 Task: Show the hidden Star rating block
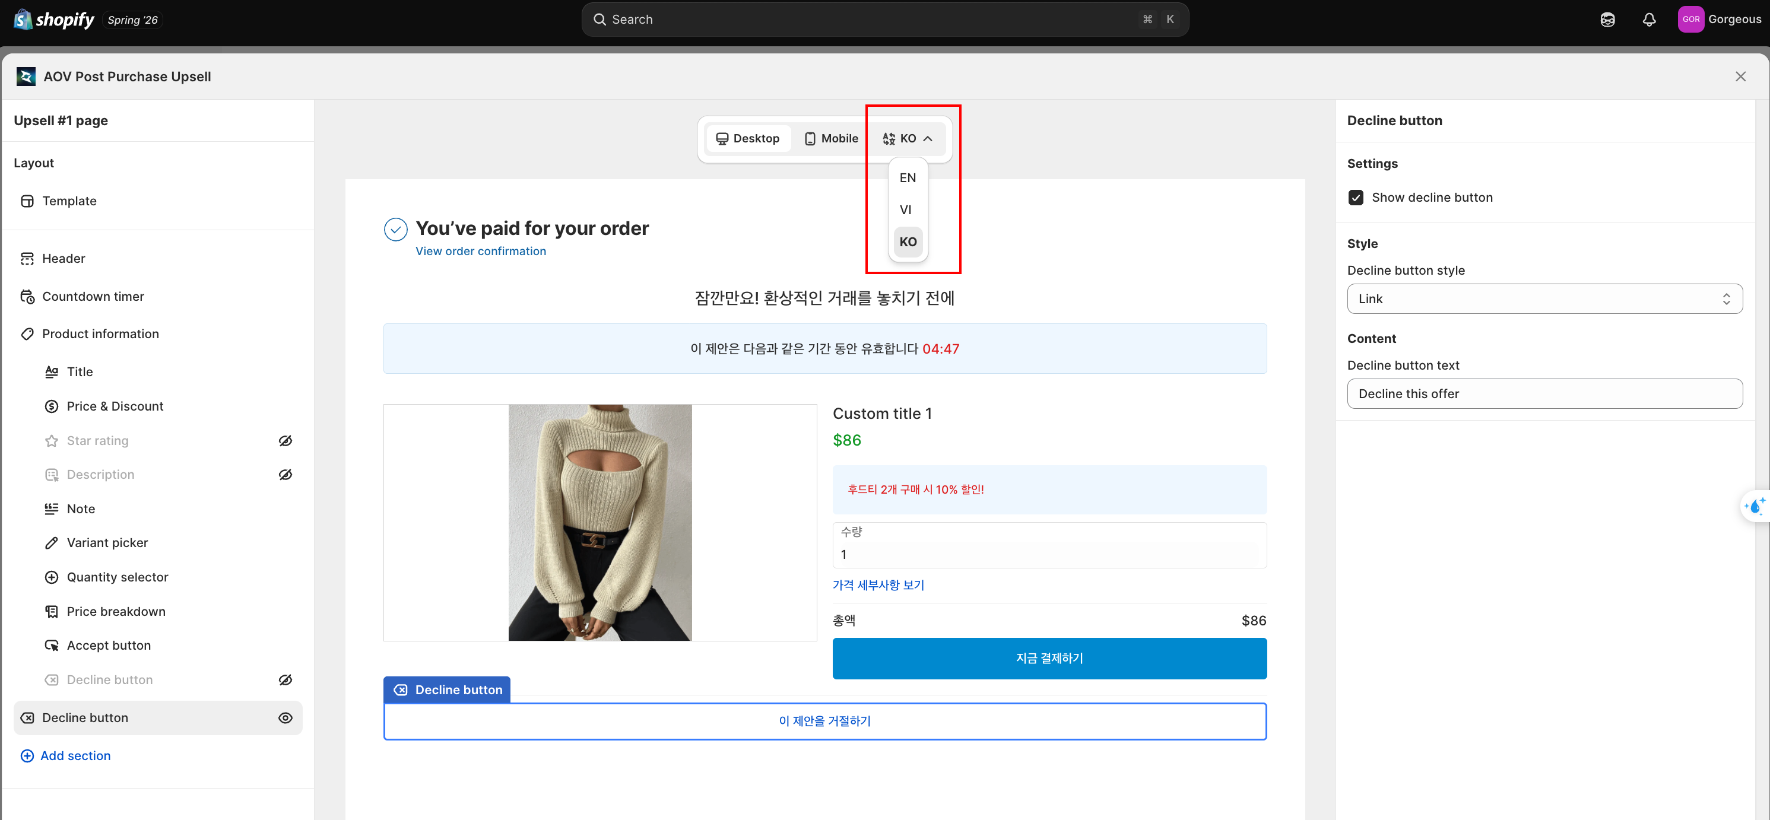285,441
